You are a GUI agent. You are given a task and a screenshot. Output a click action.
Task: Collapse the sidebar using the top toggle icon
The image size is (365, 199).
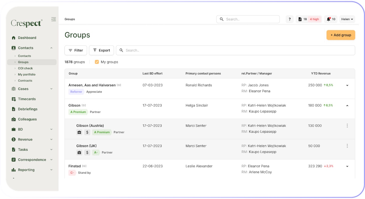54,19
